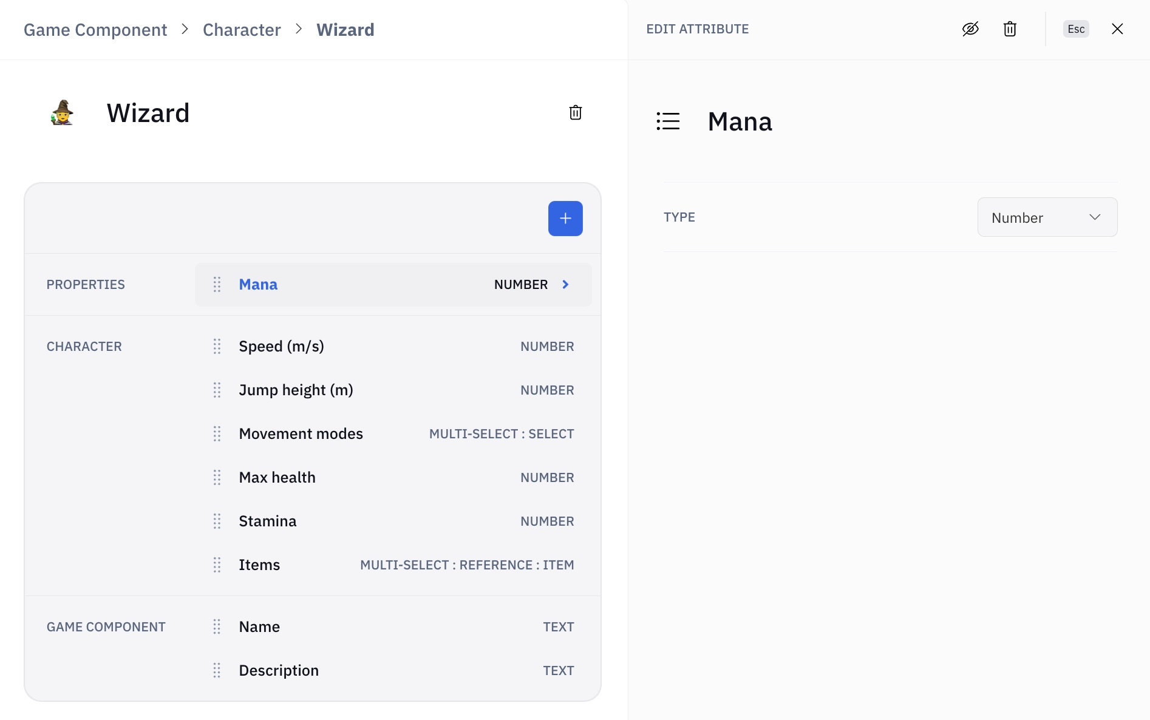Click the Mana title field in the edit panel
This screenshot has width=1150, height=720.
pyautogui.click(x=740, y=122)
